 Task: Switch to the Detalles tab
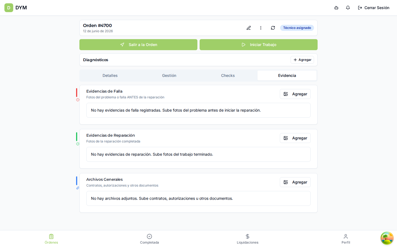click(x=110, y=76)
